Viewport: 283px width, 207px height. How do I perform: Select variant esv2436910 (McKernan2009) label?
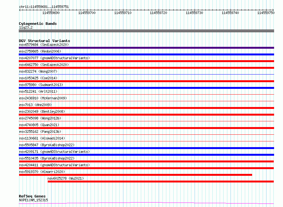click(x=43, y=98)
